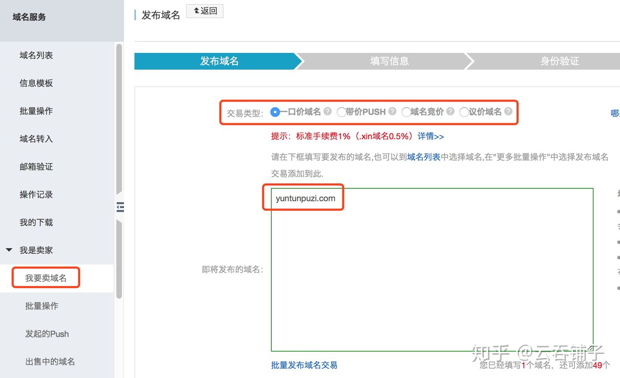Click the help icon beside 带价PUSH

392,111
